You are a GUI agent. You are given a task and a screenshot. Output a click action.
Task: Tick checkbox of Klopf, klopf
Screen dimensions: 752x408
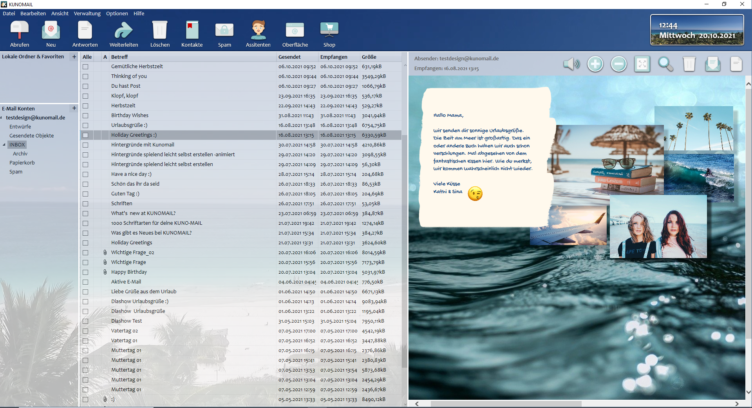click(85, 96)
